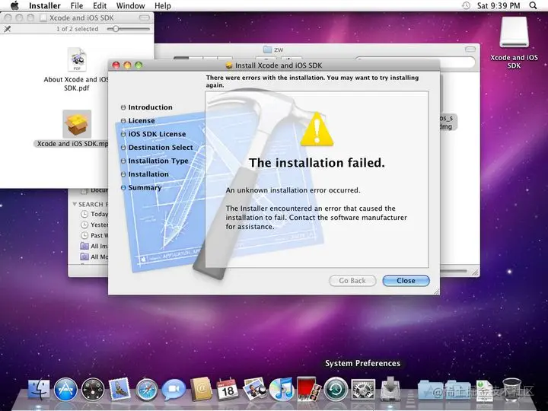The image size is (548, 411).
Task: Click the Installation Type step
Action: click(158, 161)
